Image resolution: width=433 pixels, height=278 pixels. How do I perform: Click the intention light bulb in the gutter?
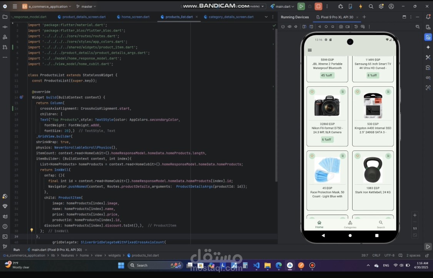click(32, 230)
